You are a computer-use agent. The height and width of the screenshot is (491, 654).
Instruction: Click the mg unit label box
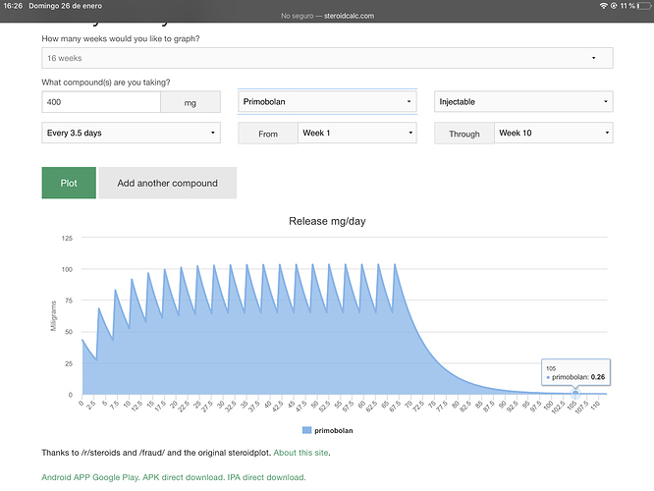(x=191, y=102)
